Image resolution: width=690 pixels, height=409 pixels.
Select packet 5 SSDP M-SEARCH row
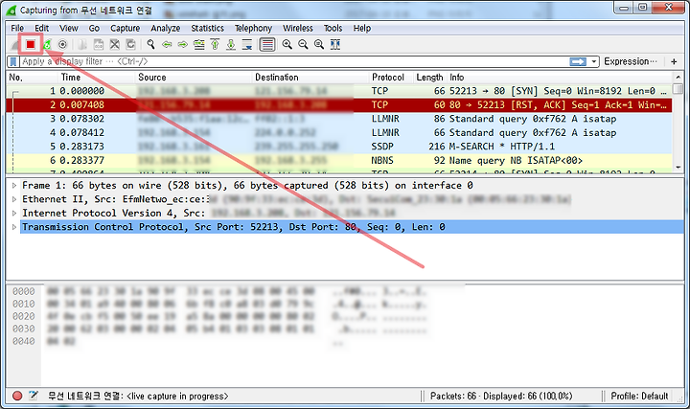tap(339, 147)
